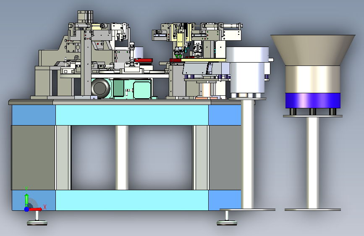The width and height of the screenshot is (364, 236).
Task: Select the large conical hopper funnel
Action: point(313,50)
